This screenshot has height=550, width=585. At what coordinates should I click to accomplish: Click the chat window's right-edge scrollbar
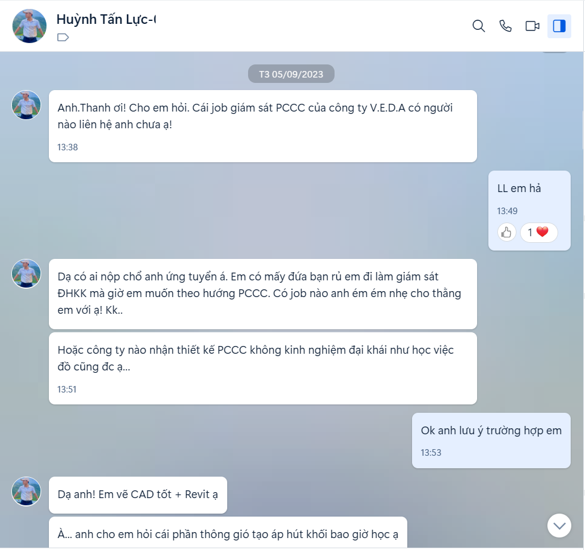[x=583, y=131]
